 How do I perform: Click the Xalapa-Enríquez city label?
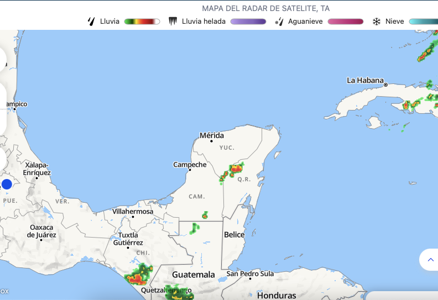(37, 169)
